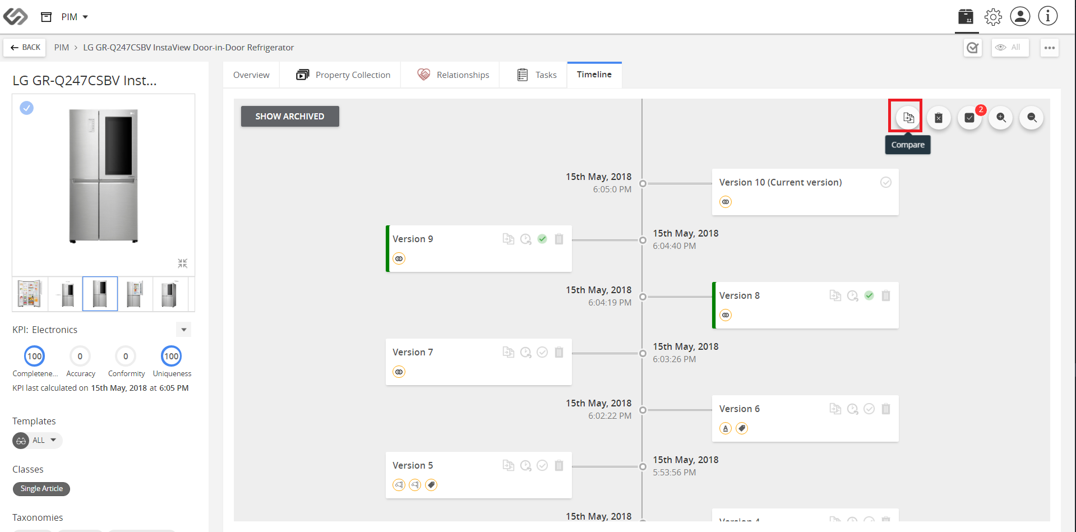
Task: Toggle the eye All visibility filter
Action: pos(1010,48)
